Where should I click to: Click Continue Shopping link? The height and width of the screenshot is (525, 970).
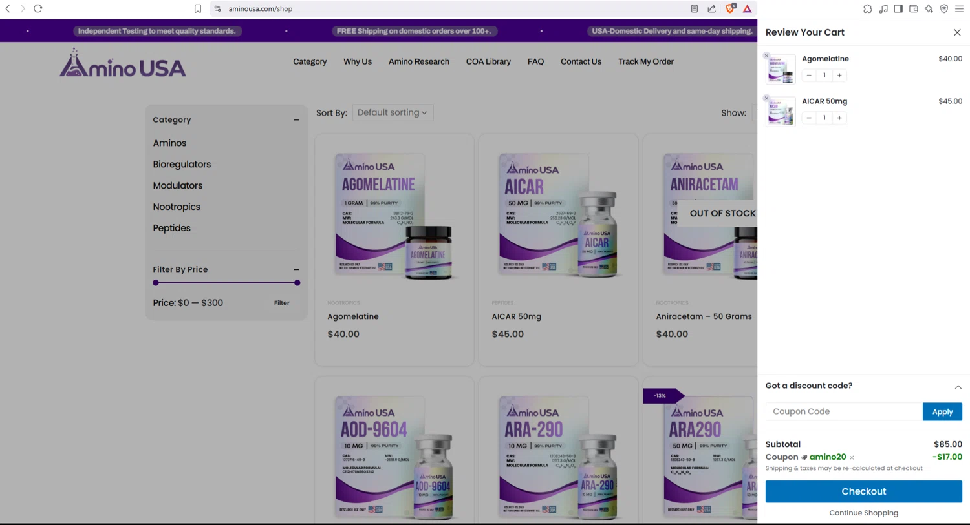863,513
